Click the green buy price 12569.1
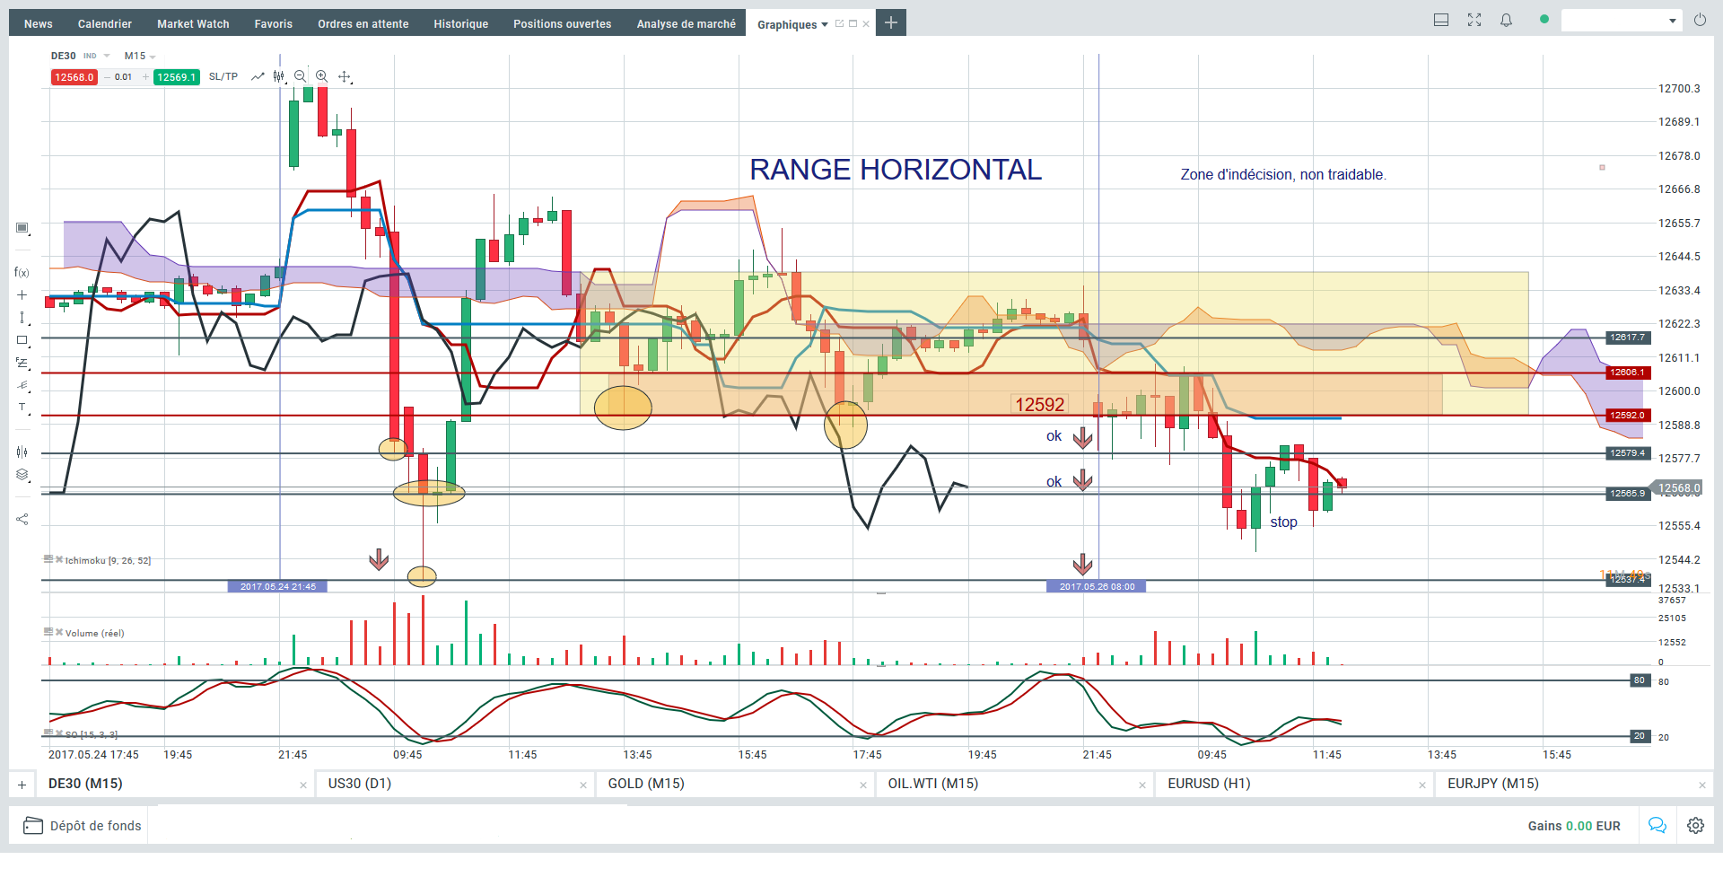The height and width of the screenshot is (886, 1723). pos(177,77)
